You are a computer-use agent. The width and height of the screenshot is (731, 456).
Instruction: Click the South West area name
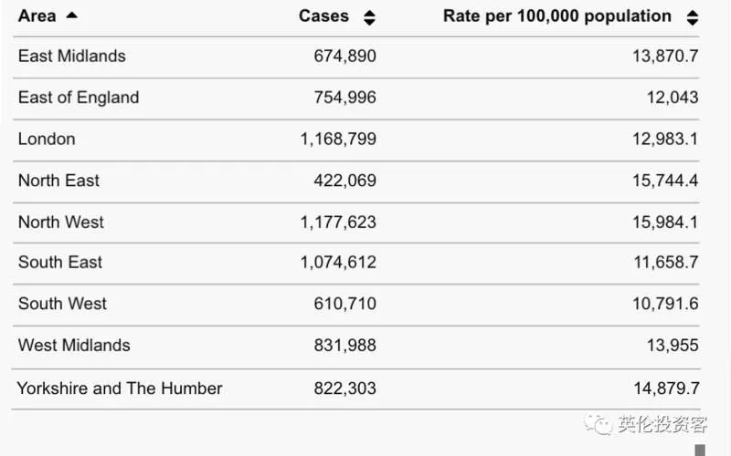[62, 304]
